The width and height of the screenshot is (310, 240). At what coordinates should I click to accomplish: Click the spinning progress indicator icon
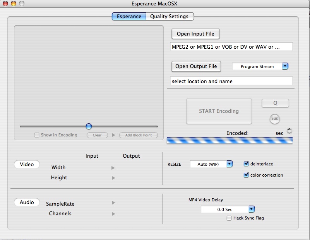tap(289, 131)
